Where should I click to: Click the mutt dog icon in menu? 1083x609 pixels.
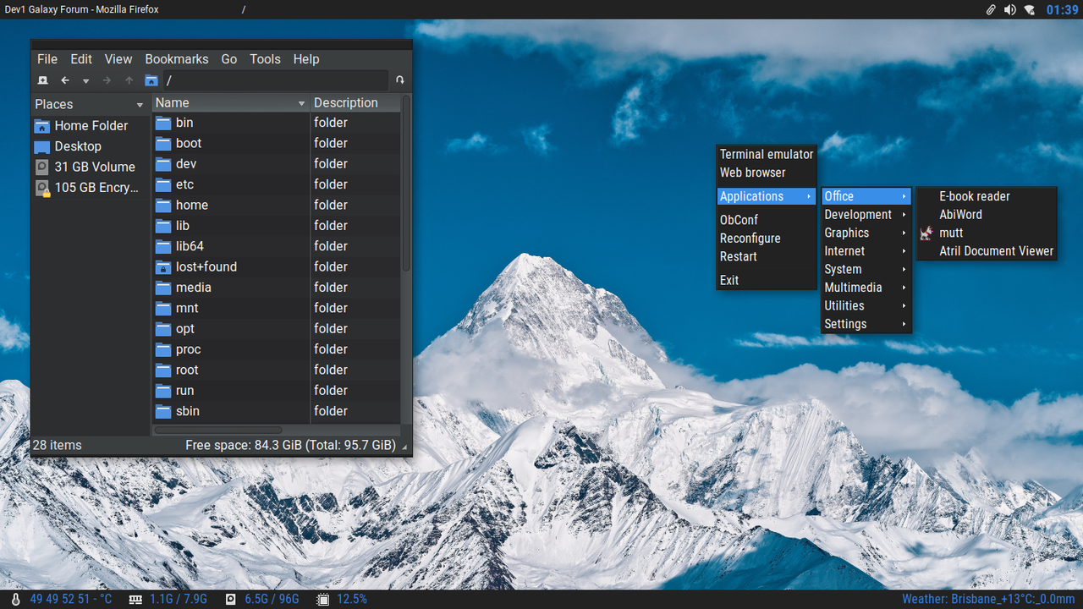click(927, 233)
